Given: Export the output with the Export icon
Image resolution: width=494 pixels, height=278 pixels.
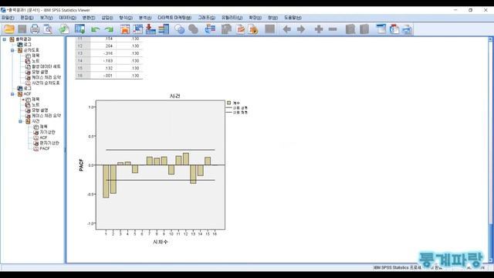Looking at the screenshot, I should click(64, 29).
